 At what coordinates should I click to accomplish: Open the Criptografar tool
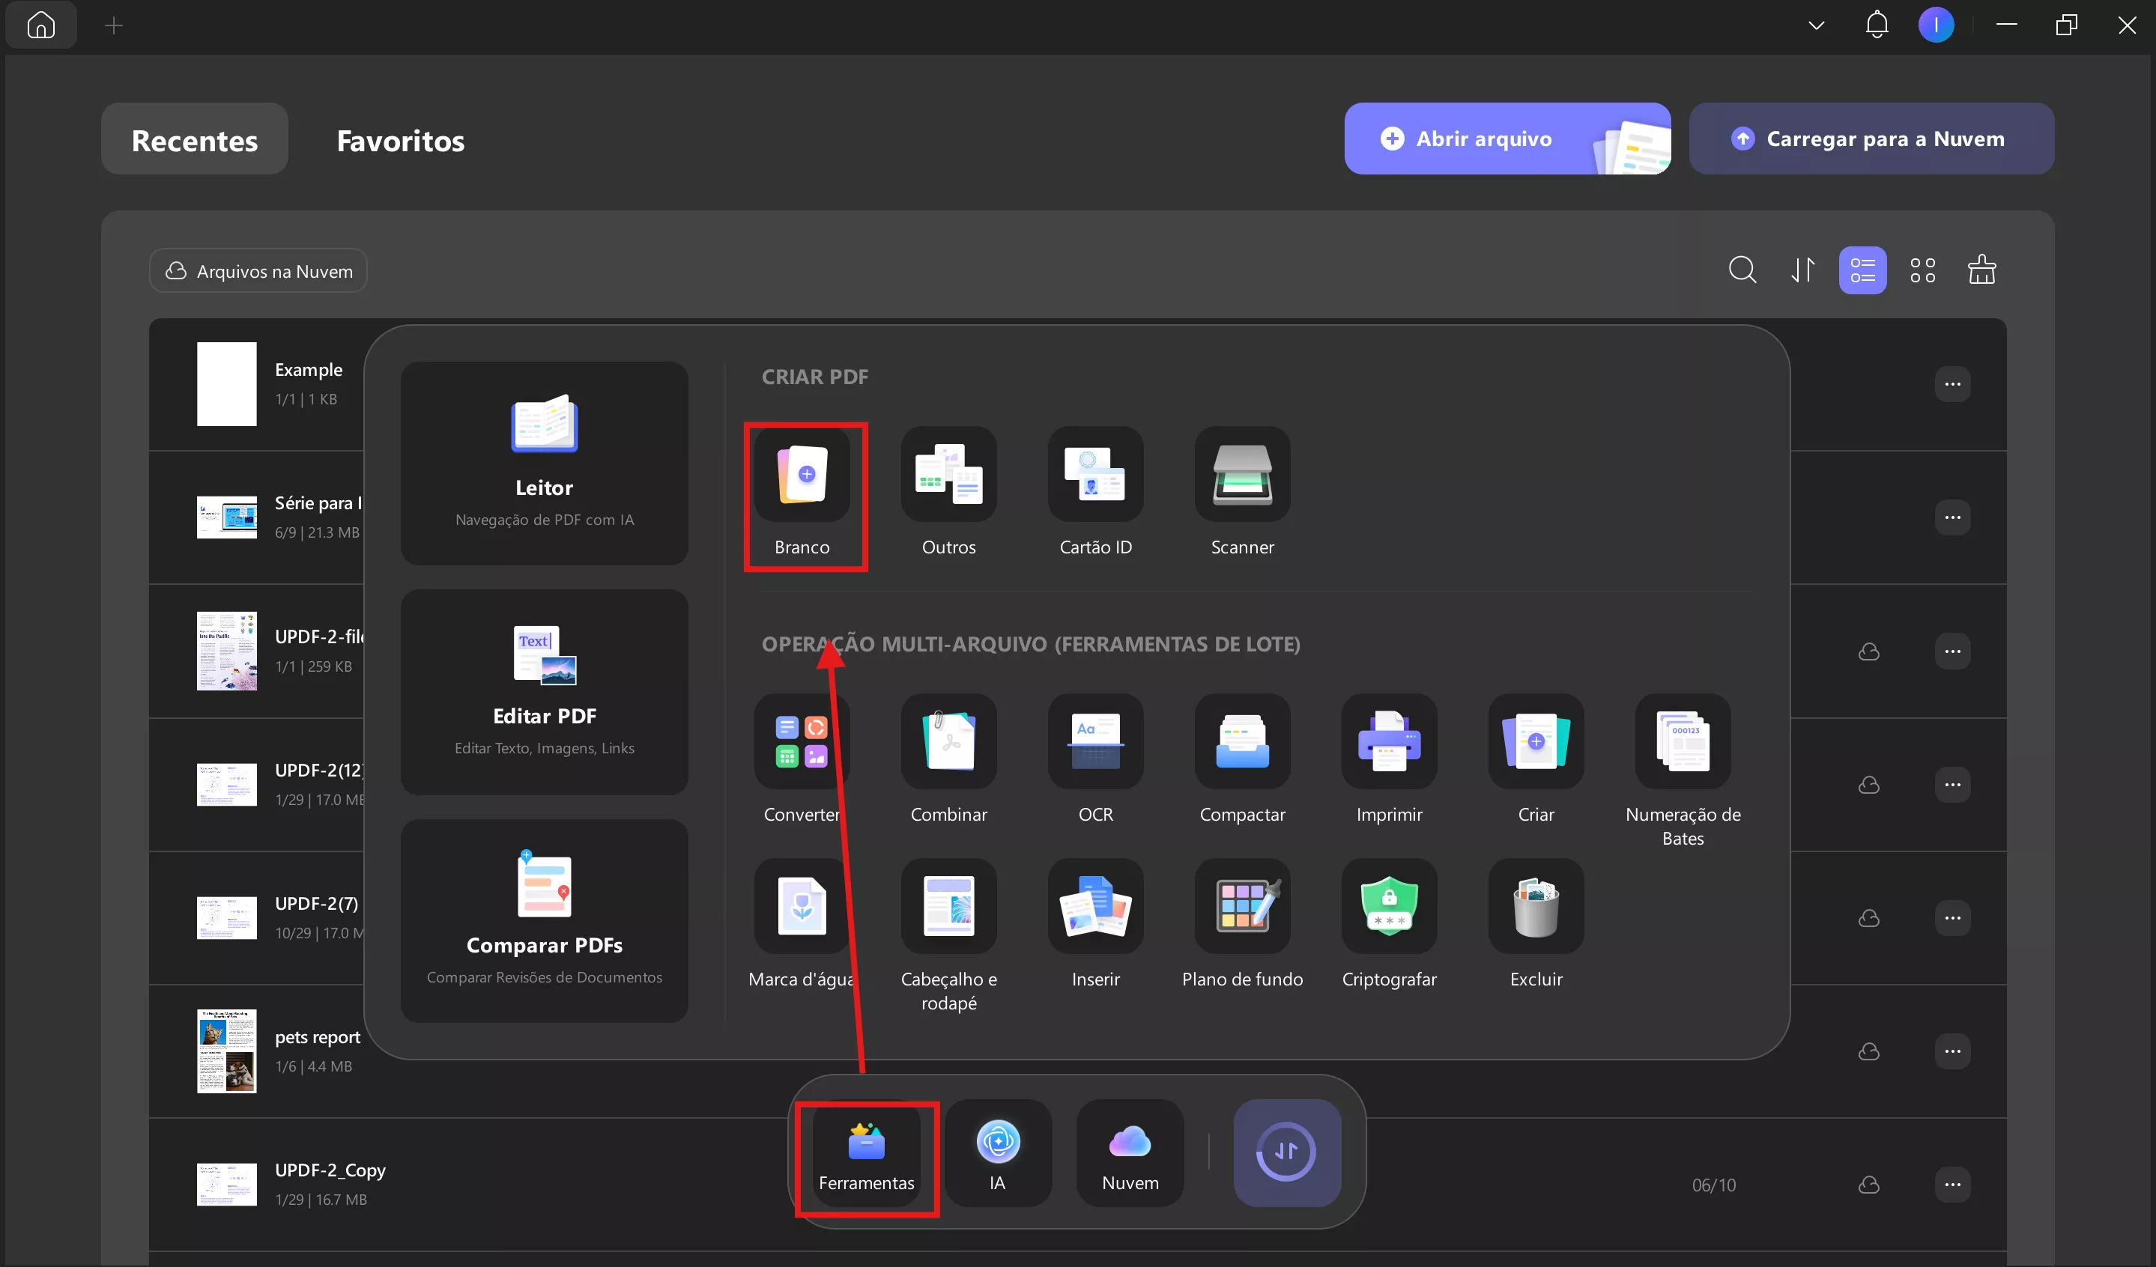pos(1389,906)
